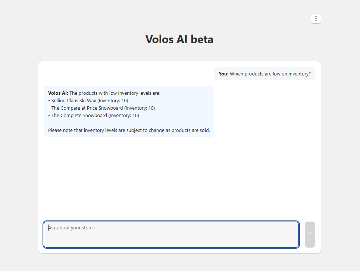Click the 'Selling Plans Ski Wax' product name

(x=73, y=100)
